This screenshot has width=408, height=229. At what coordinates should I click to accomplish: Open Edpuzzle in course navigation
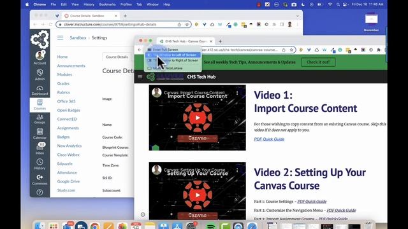pyautogui.click(x=65, y=163)
